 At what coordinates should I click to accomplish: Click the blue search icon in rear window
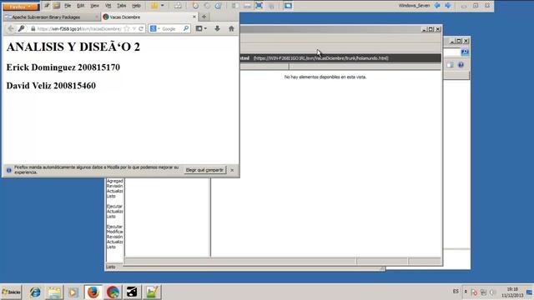coord(465,52)
